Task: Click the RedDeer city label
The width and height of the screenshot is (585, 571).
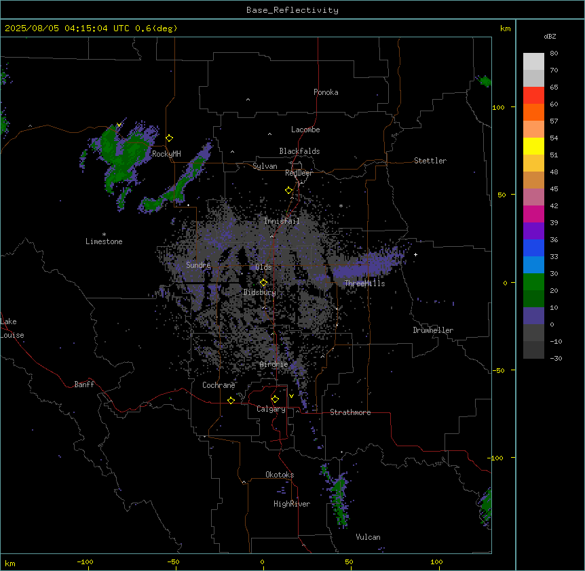Action: (x=299, y=173)
